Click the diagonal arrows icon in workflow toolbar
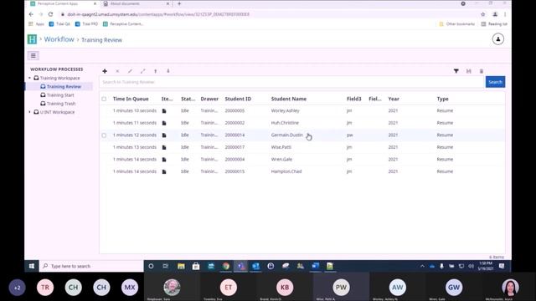 (x=143, y=71)
